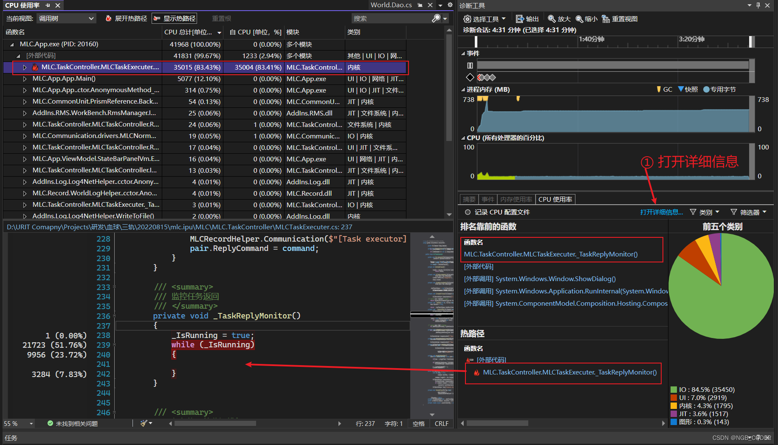Screen dimensions: 778x445
Task: Switch to the World.Dao.cs document tab
Action: 391,5
